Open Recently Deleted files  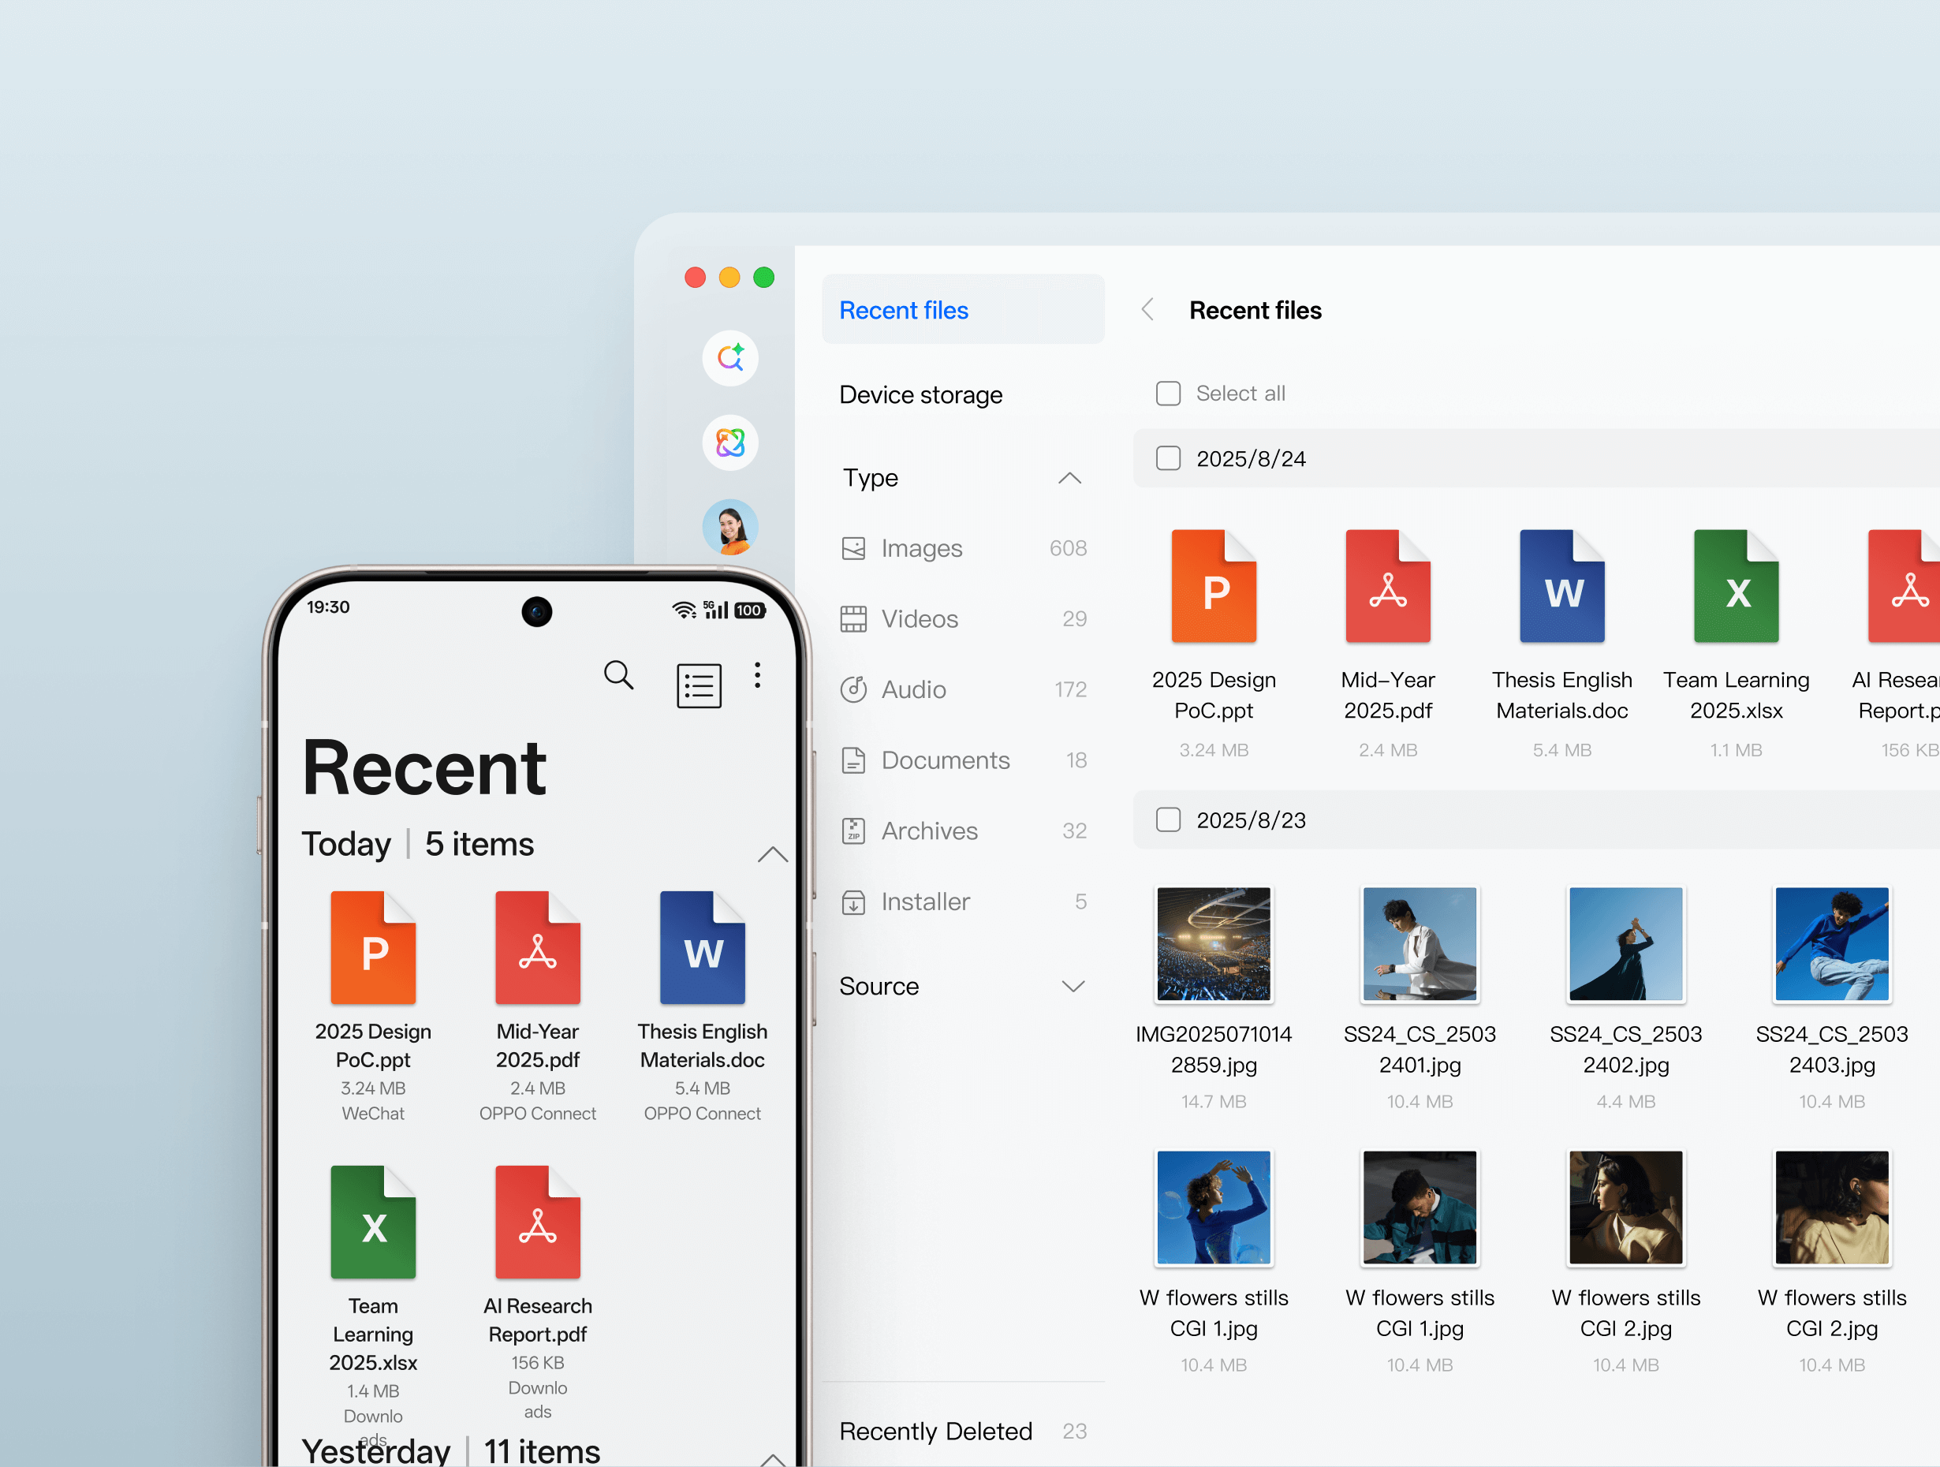pos(935,1431)
